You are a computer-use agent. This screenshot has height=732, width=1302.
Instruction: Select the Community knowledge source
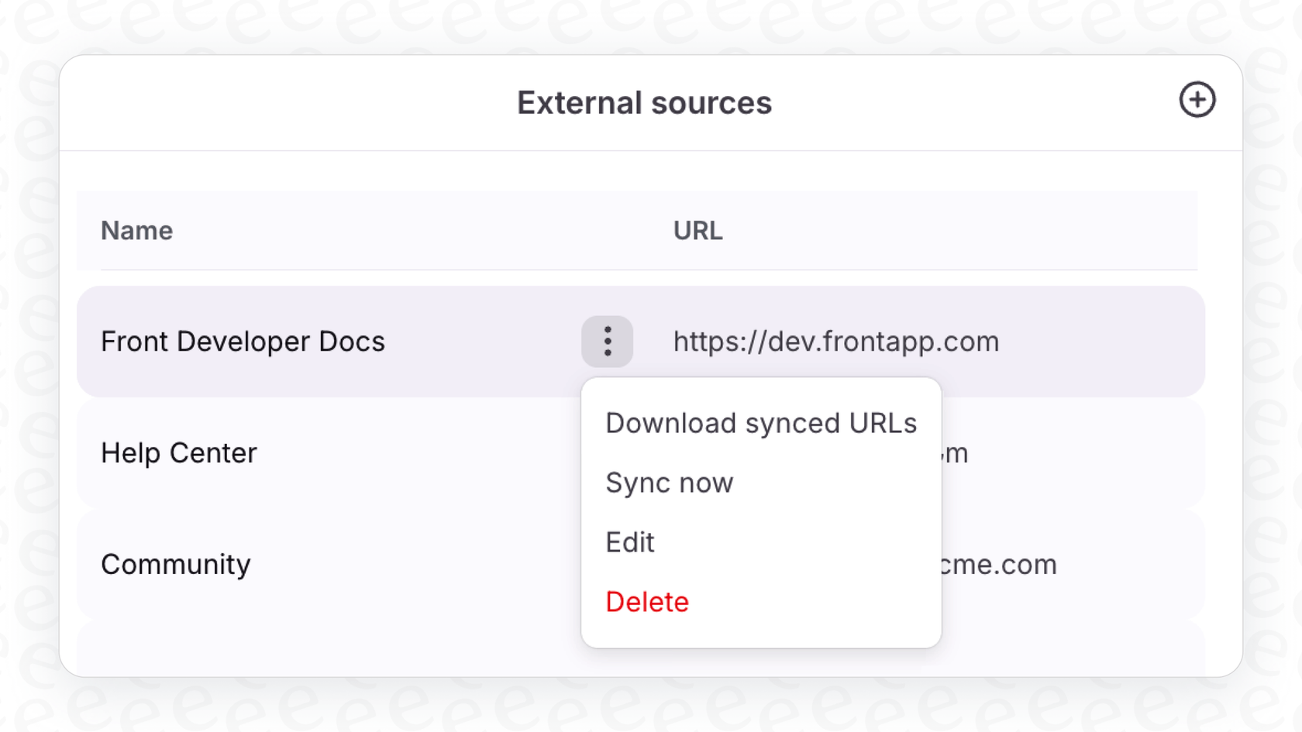[x=175, y=564]
